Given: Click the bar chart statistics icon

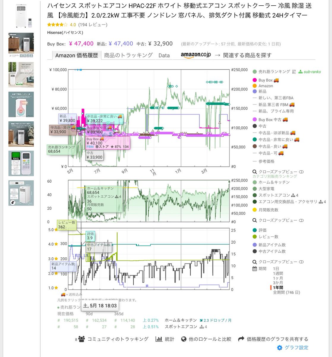Looking at the screenshot, I should click(x=159, y=339).
